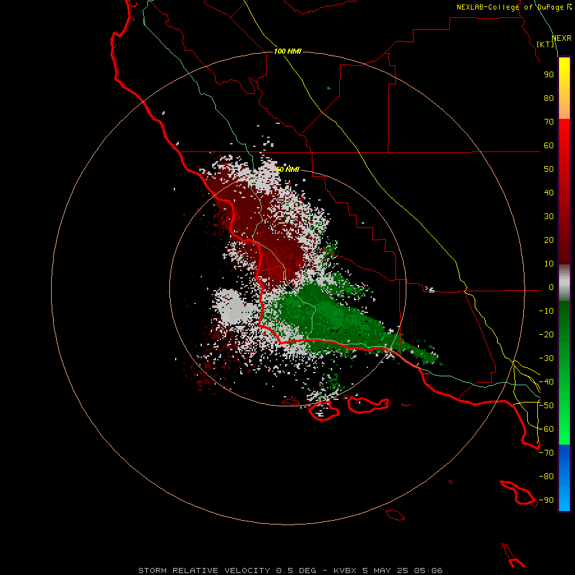Pick the light blue segment at the bottom of the color bar
This screenshot has height=575, width=575.
coord(564,500)
